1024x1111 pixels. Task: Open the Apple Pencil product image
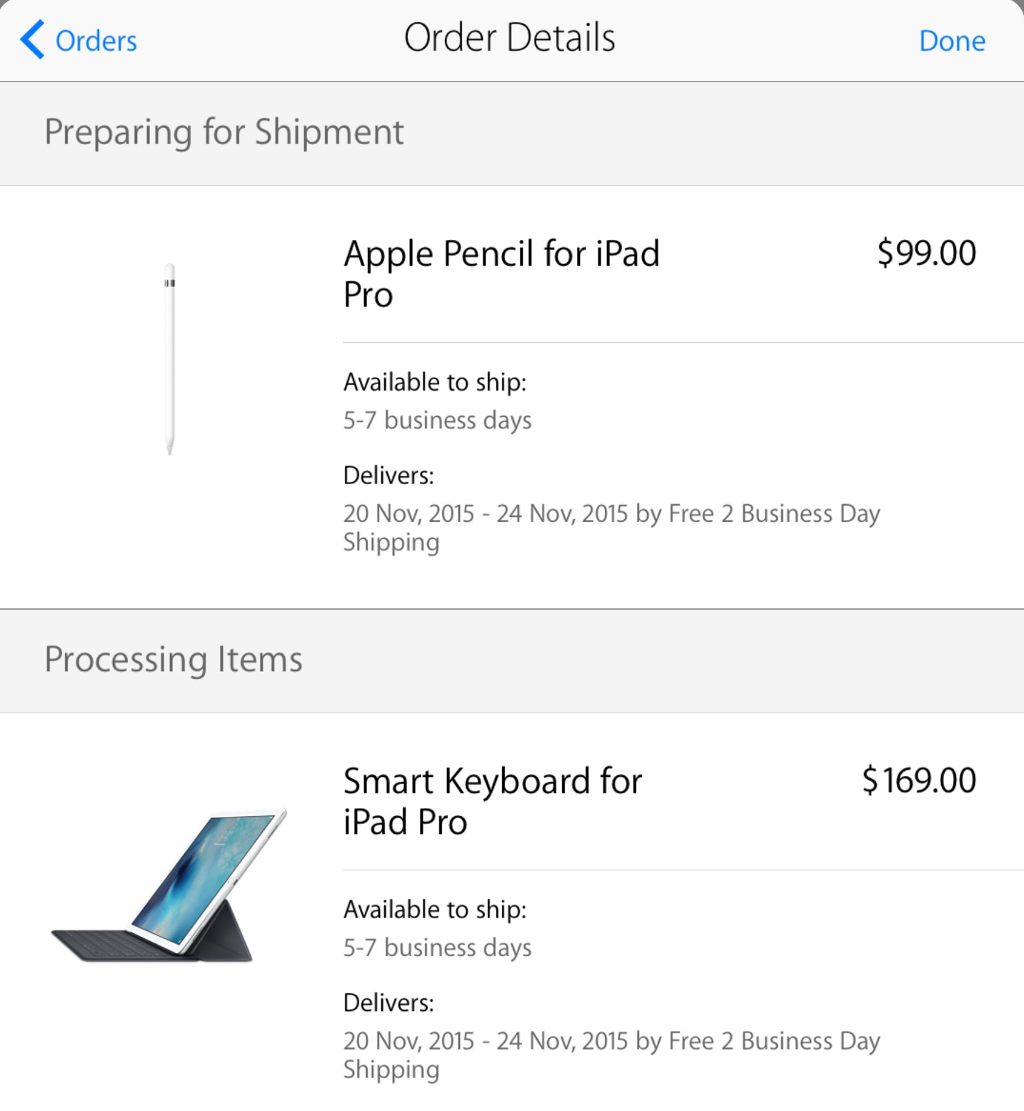tap(169, 358)
